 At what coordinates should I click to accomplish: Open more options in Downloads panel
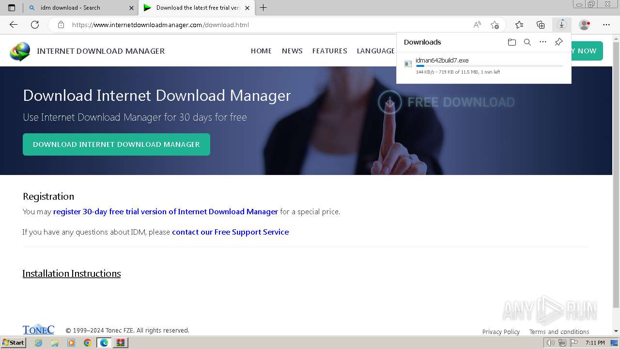(x=543, y=42)
